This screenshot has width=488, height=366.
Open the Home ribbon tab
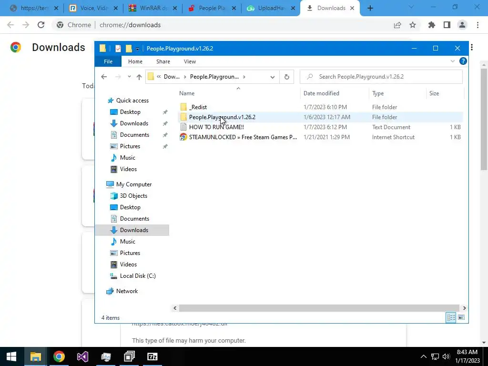point(135,61)
